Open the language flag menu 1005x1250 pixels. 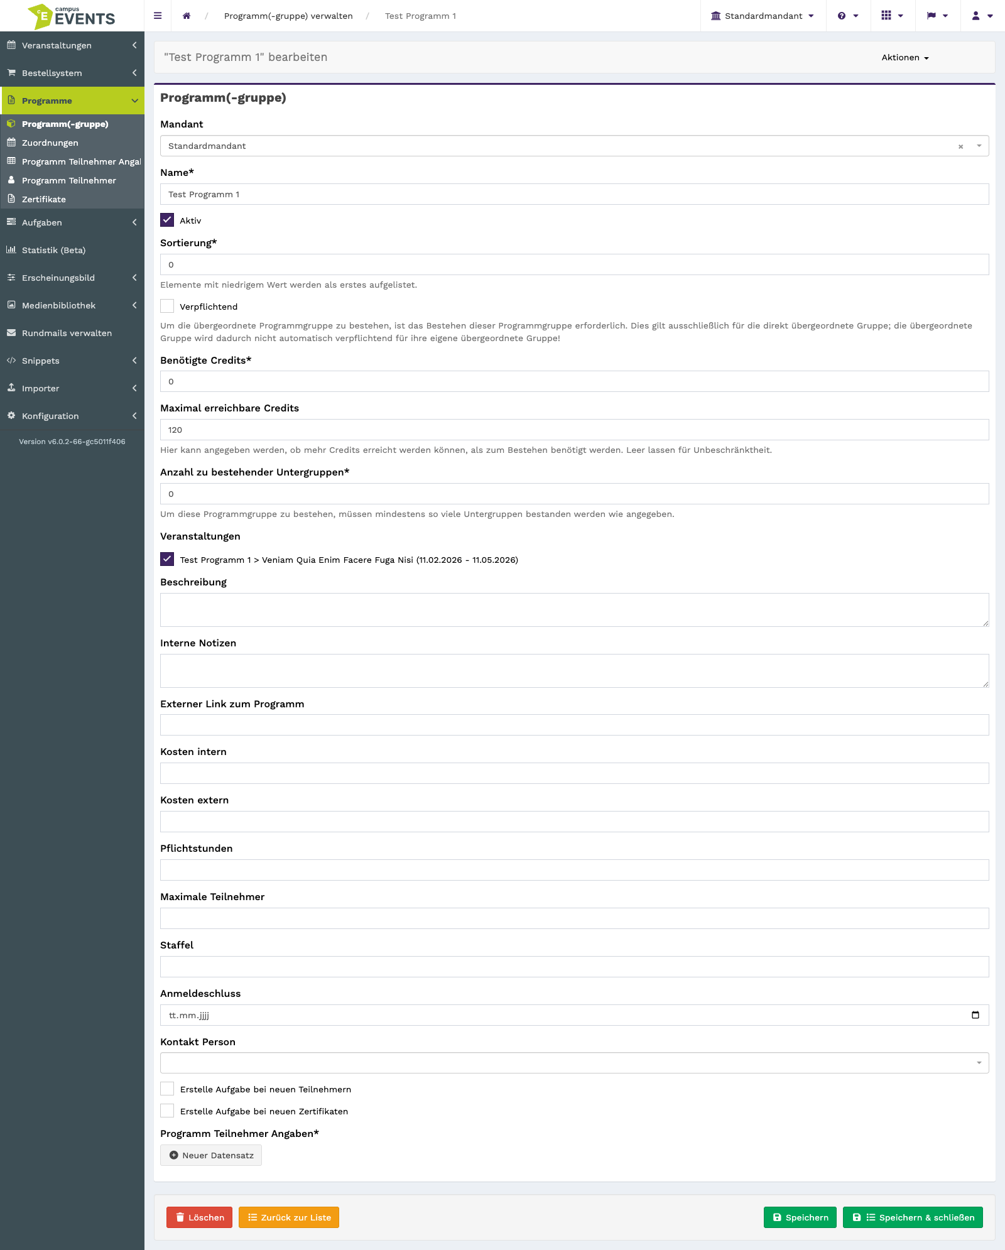[x=937, y=16]
